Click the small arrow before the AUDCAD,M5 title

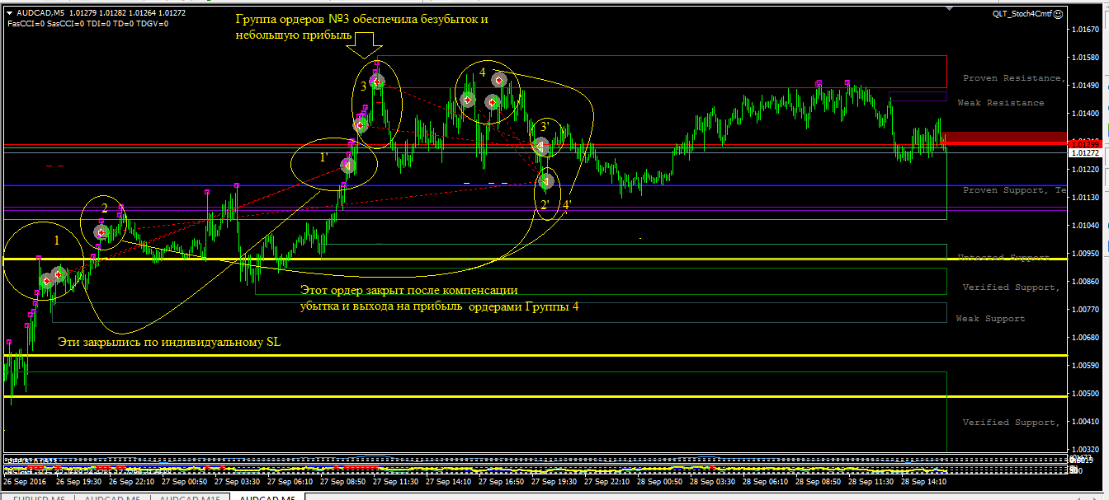click(8, 13)
